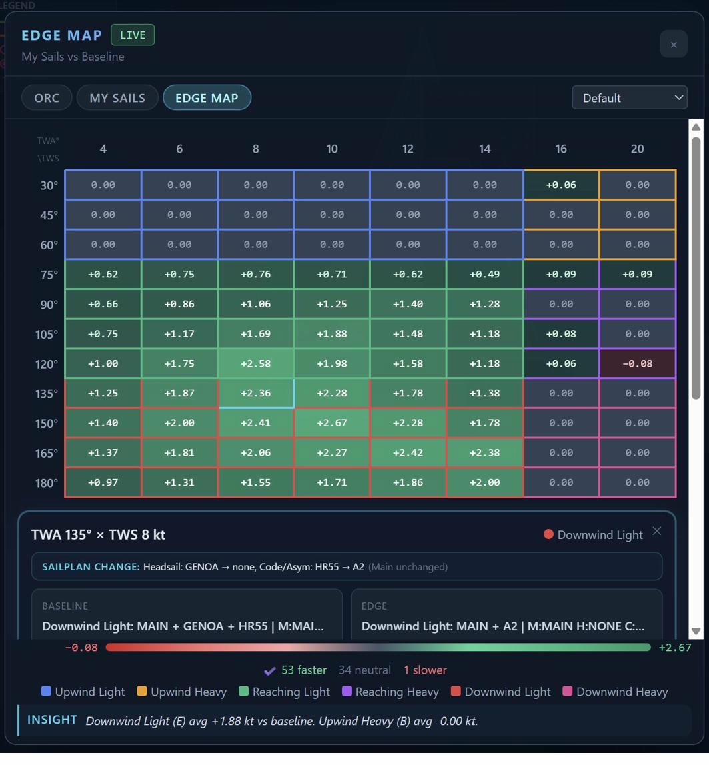Switch to the ORC tab
Image resolution: width=709 pixels, height=765 pixels.
tap(46, 97)
